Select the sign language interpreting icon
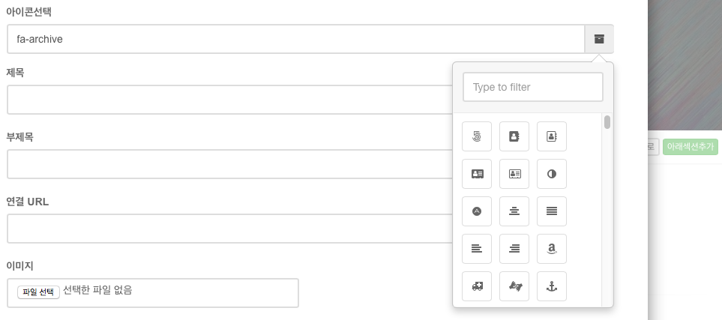This screenshot has height=320, width=722. [514, 286]
